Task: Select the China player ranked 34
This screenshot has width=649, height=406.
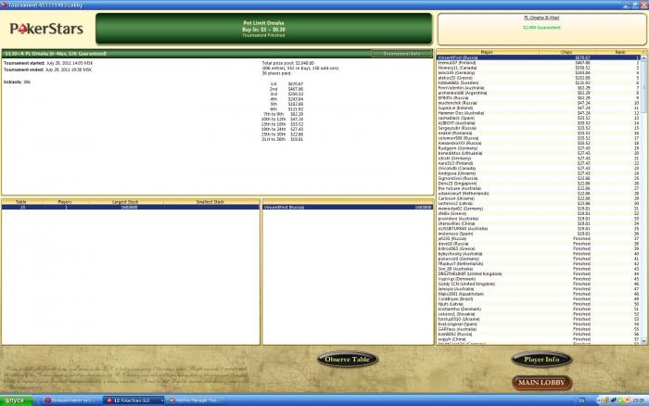Action: coord(539,223)
